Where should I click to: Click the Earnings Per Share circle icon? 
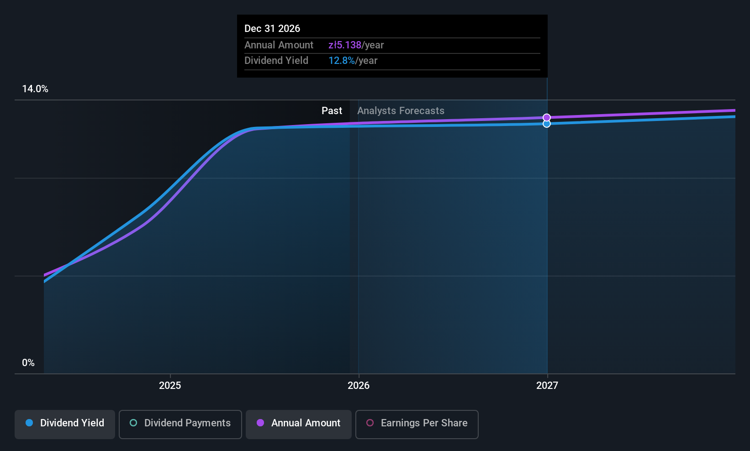pyautogui.click(x=370, y=423)
